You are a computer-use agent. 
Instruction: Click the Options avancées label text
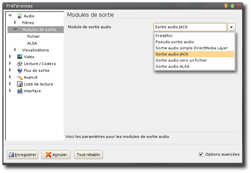click(222, 154)
